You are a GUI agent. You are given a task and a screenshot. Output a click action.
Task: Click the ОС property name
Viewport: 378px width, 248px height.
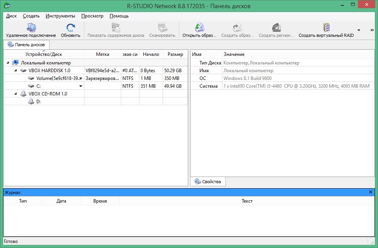pos(203,78)
